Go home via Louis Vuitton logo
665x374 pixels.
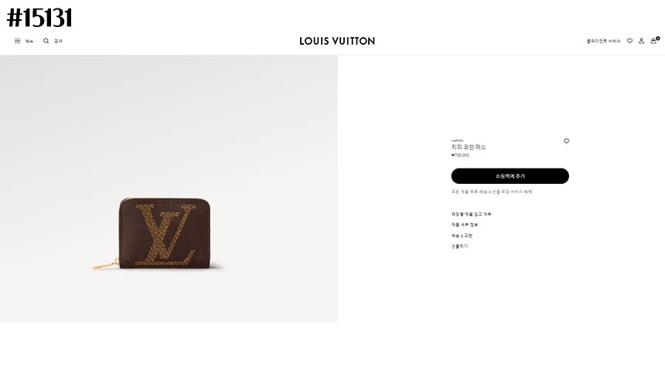[x=337, y=41]
